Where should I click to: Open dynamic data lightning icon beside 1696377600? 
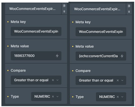pos(57,56)
